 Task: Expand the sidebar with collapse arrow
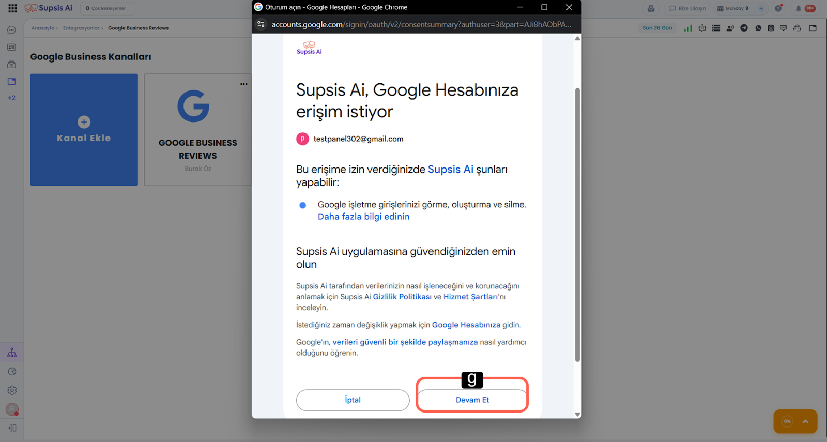[12, 428]
